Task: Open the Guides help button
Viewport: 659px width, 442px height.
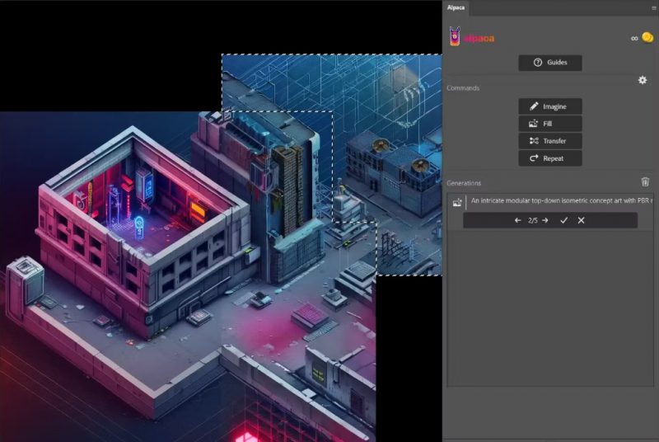Action: pyautogui.click(x=550, y=63)
